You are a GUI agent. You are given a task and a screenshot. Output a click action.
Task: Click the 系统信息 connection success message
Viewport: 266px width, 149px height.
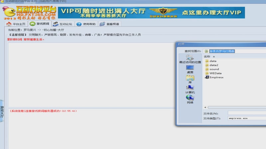[x=43, y=111]
